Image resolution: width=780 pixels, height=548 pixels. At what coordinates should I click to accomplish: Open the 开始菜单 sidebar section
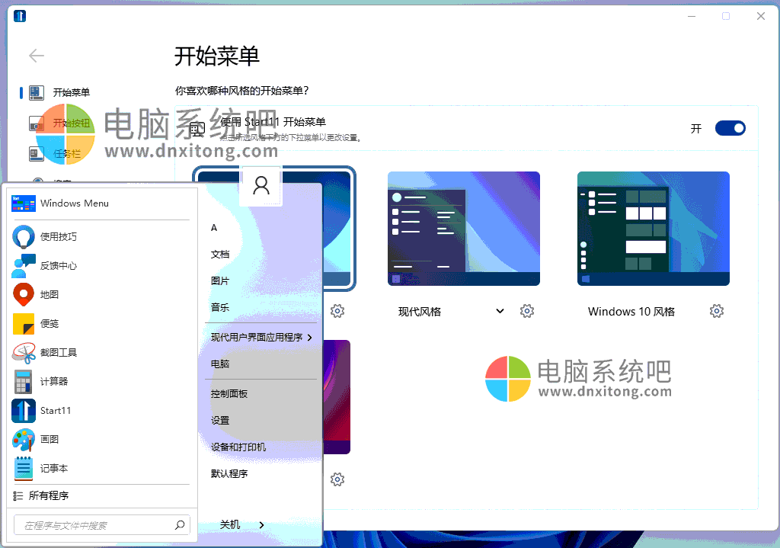click(59, 92)
